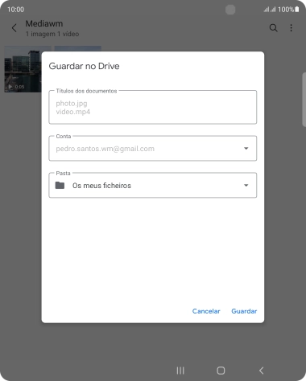
Task: Open the three-dot more options menu
Action: [x=291, y=28]
